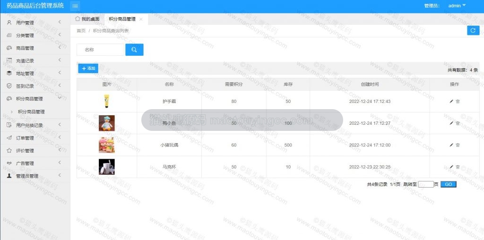Click the 广告管理 link icon

(9, 163)
